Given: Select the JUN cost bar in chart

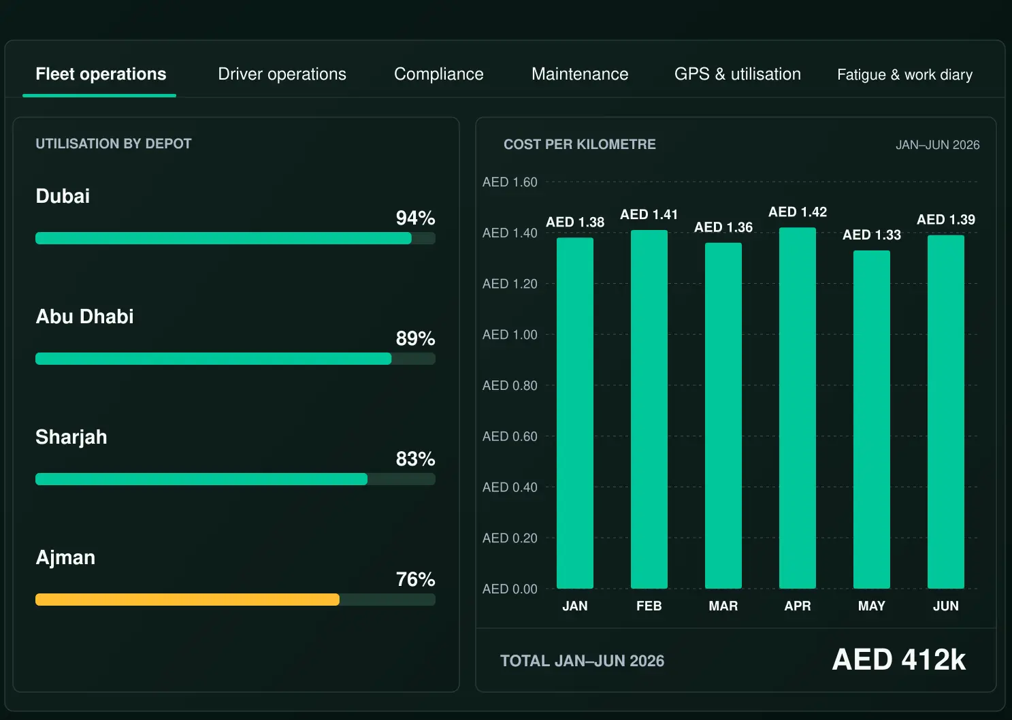Looking at the screenshot, I should pyautogui.click(x=946, y=412).
